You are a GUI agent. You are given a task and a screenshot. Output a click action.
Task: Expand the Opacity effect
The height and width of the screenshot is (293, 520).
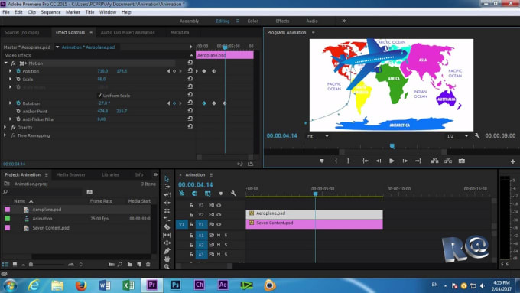[5, 127]
